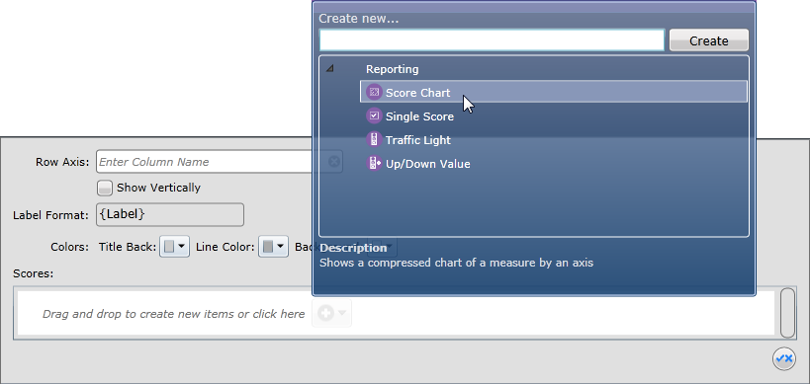810x384 pixels.
Task: Open the Title Back color dropdown
Action: pos(175,247)
